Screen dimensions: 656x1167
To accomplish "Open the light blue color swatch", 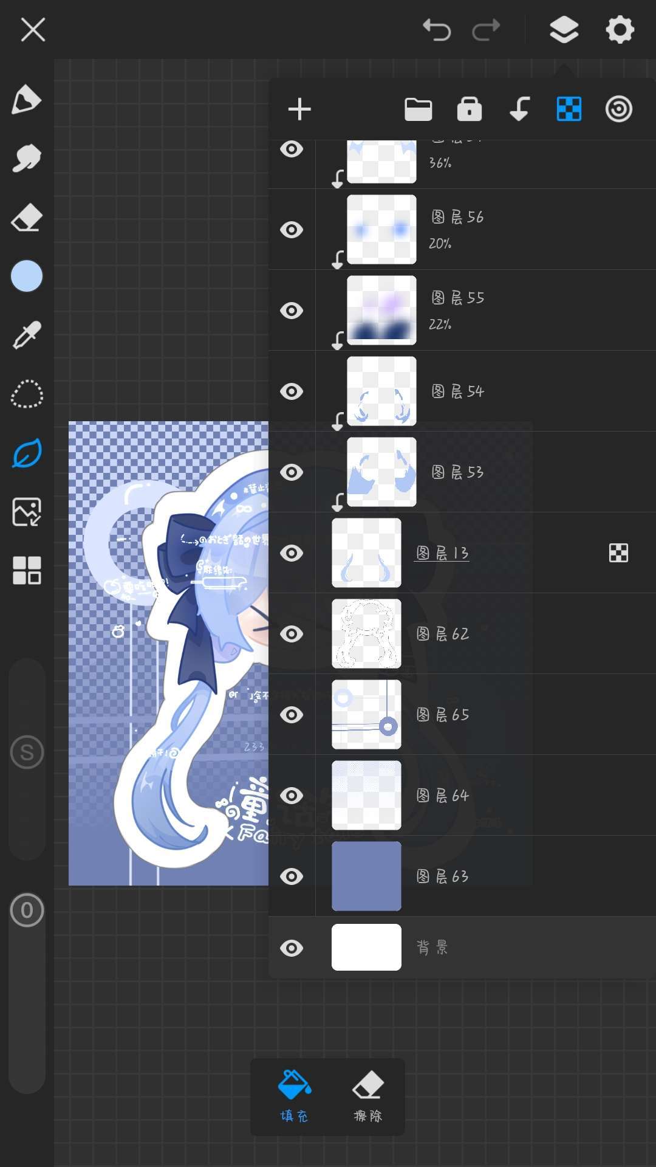I will (x=27, y=277).
